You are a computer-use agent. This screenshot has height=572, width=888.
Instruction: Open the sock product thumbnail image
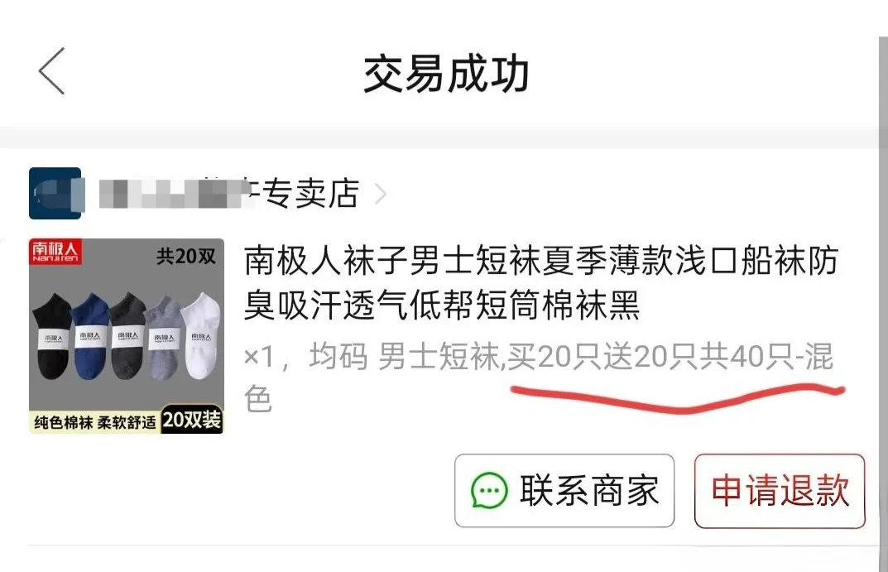pos(127,336)
